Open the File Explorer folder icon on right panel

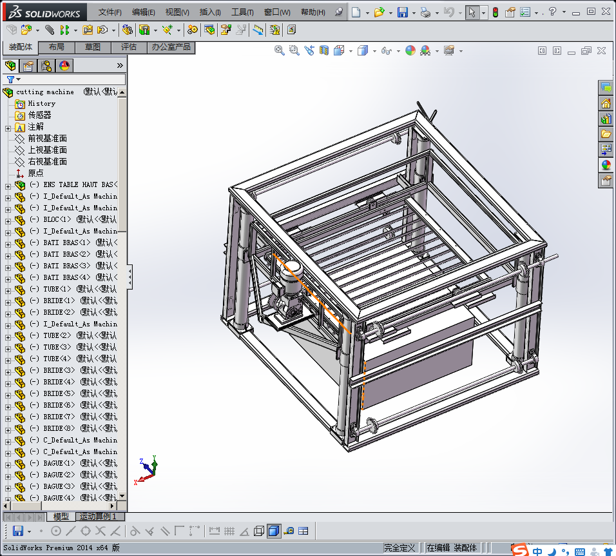pyautogui.click(x=606, y=134)
